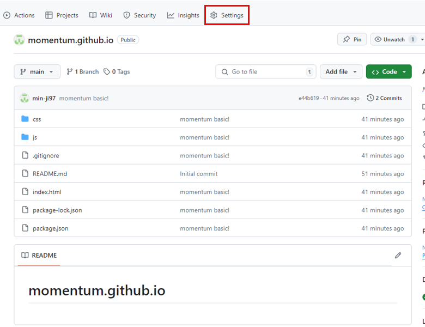Click the eye icon in Unwatch button
This screenshot has height=327, width=425.
pos(378,39)
